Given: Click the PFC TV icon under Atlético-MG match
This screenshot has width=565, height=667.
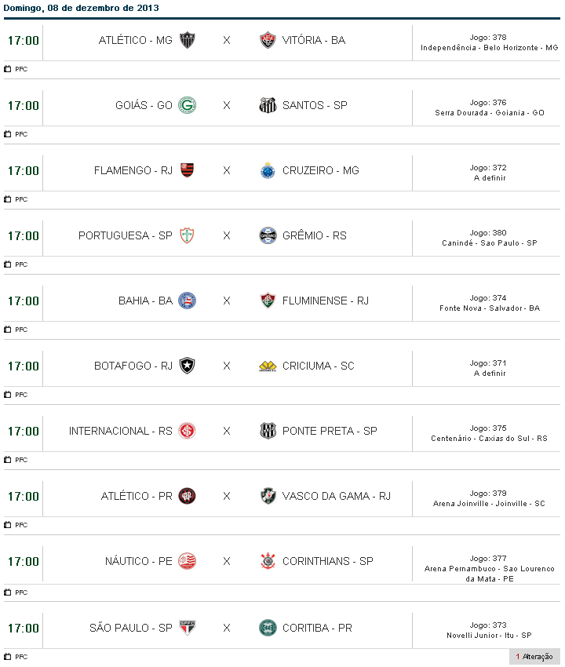Looking at the screenshot, I should [x=8, y=69].
